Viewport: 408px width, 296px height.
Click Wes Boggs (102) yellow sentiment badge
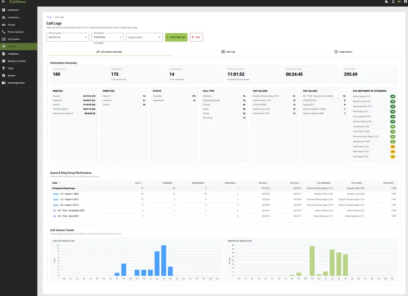point(393,157)
